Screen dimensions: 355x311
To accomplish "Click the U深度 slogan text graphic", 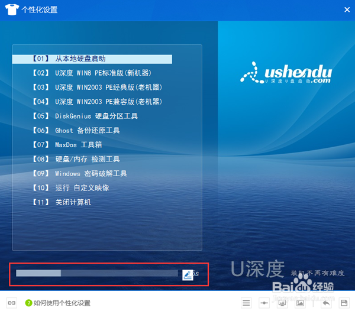I will 288,269.
